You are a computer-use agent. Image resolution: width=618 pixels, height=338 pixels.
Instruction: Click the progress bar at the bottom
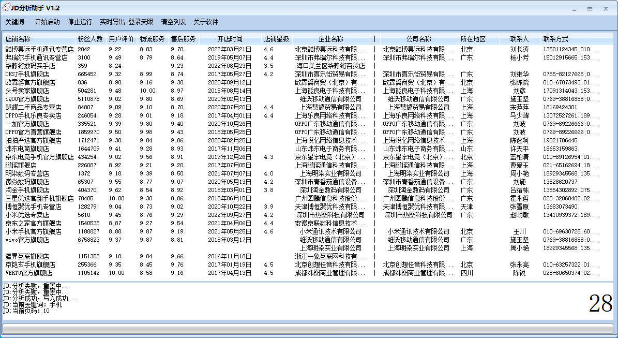click(308, 329)
